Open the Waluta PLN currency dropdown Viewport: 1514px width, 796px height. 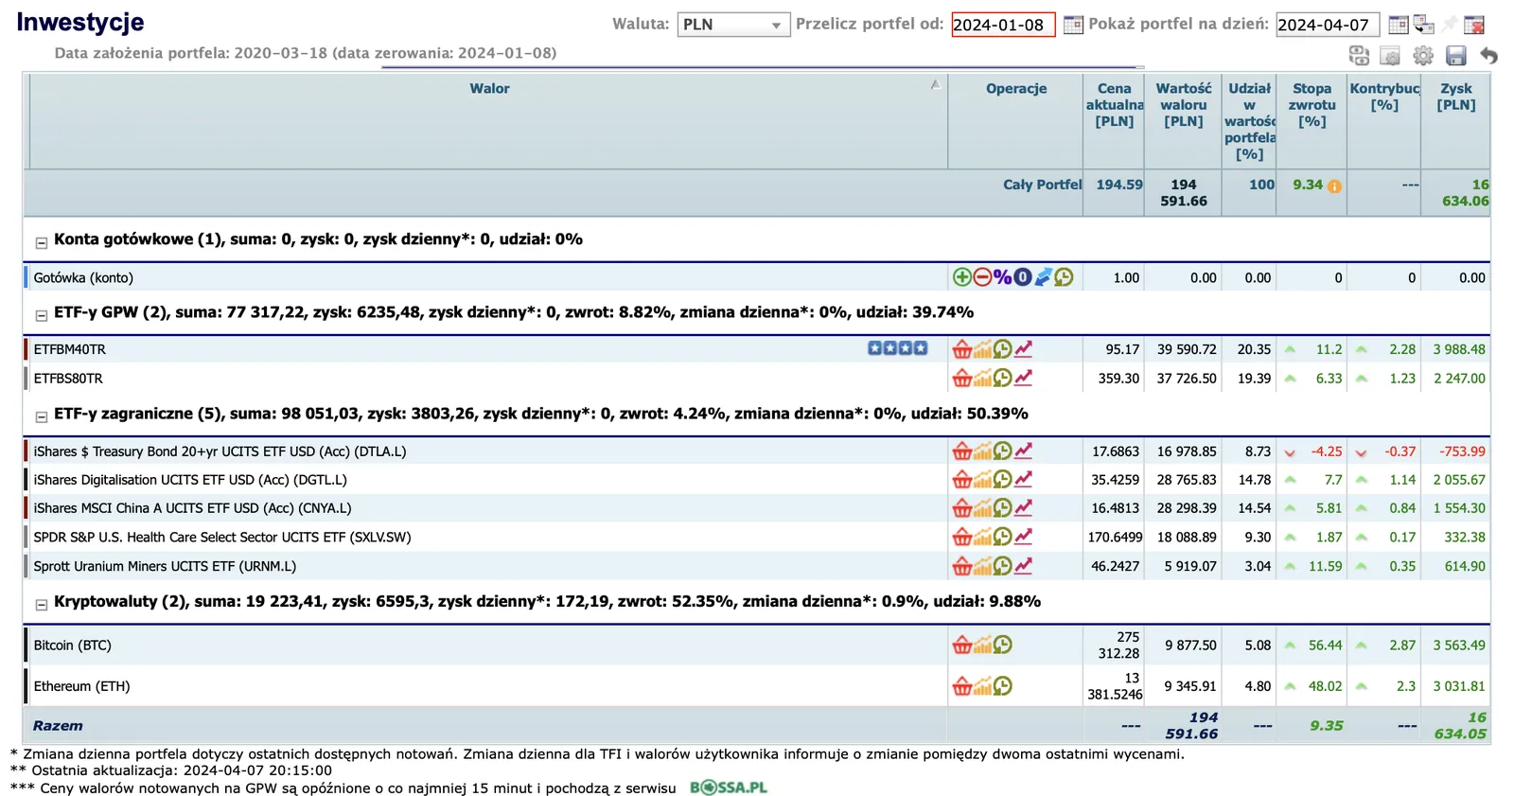click(x=733, y=25)
